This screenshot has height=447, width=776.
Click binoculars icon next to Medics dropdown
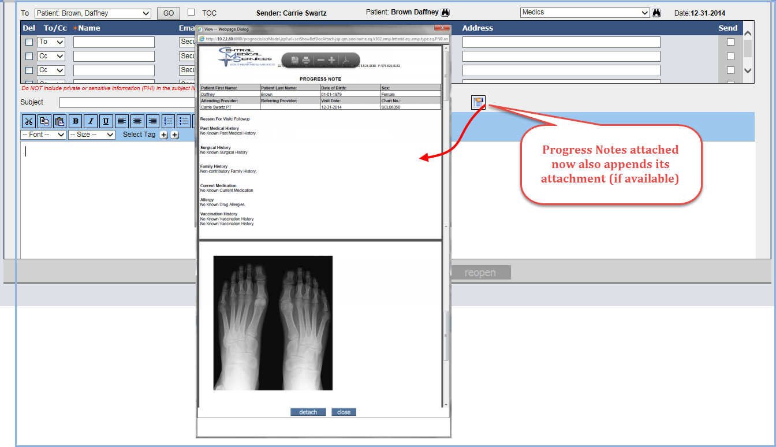click(x=656, y=13)
